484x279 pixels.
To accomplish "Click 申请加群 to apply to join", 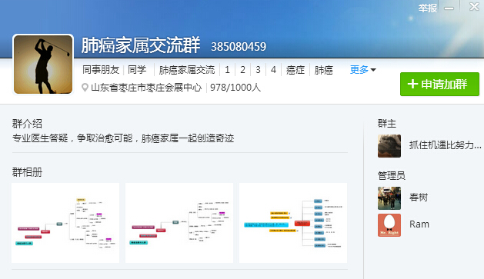I will 439,85.
